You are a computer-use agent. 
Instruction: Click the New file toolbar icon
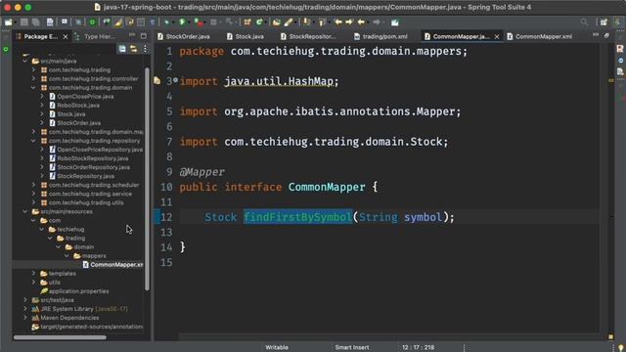[9, 22]
